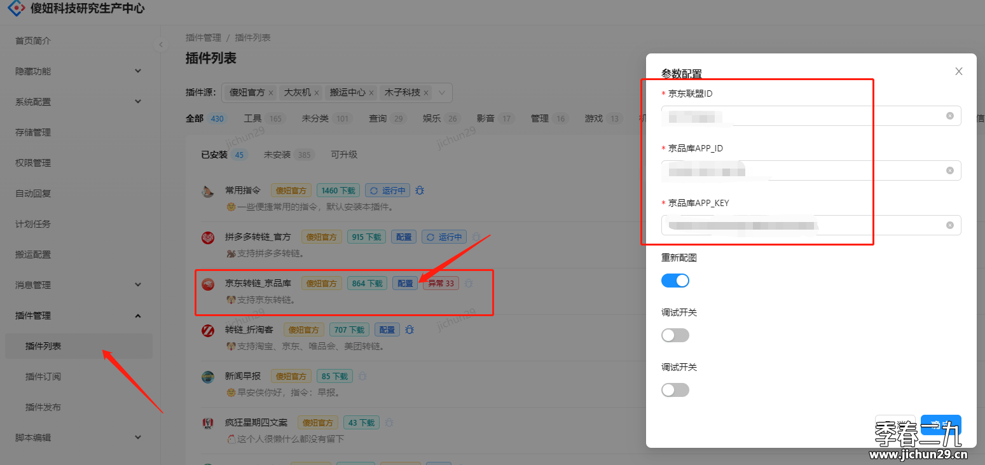Disable the 重新配图 toggle
The width and height of the screenshot is (985, 465).
click(x=675, y=280)
